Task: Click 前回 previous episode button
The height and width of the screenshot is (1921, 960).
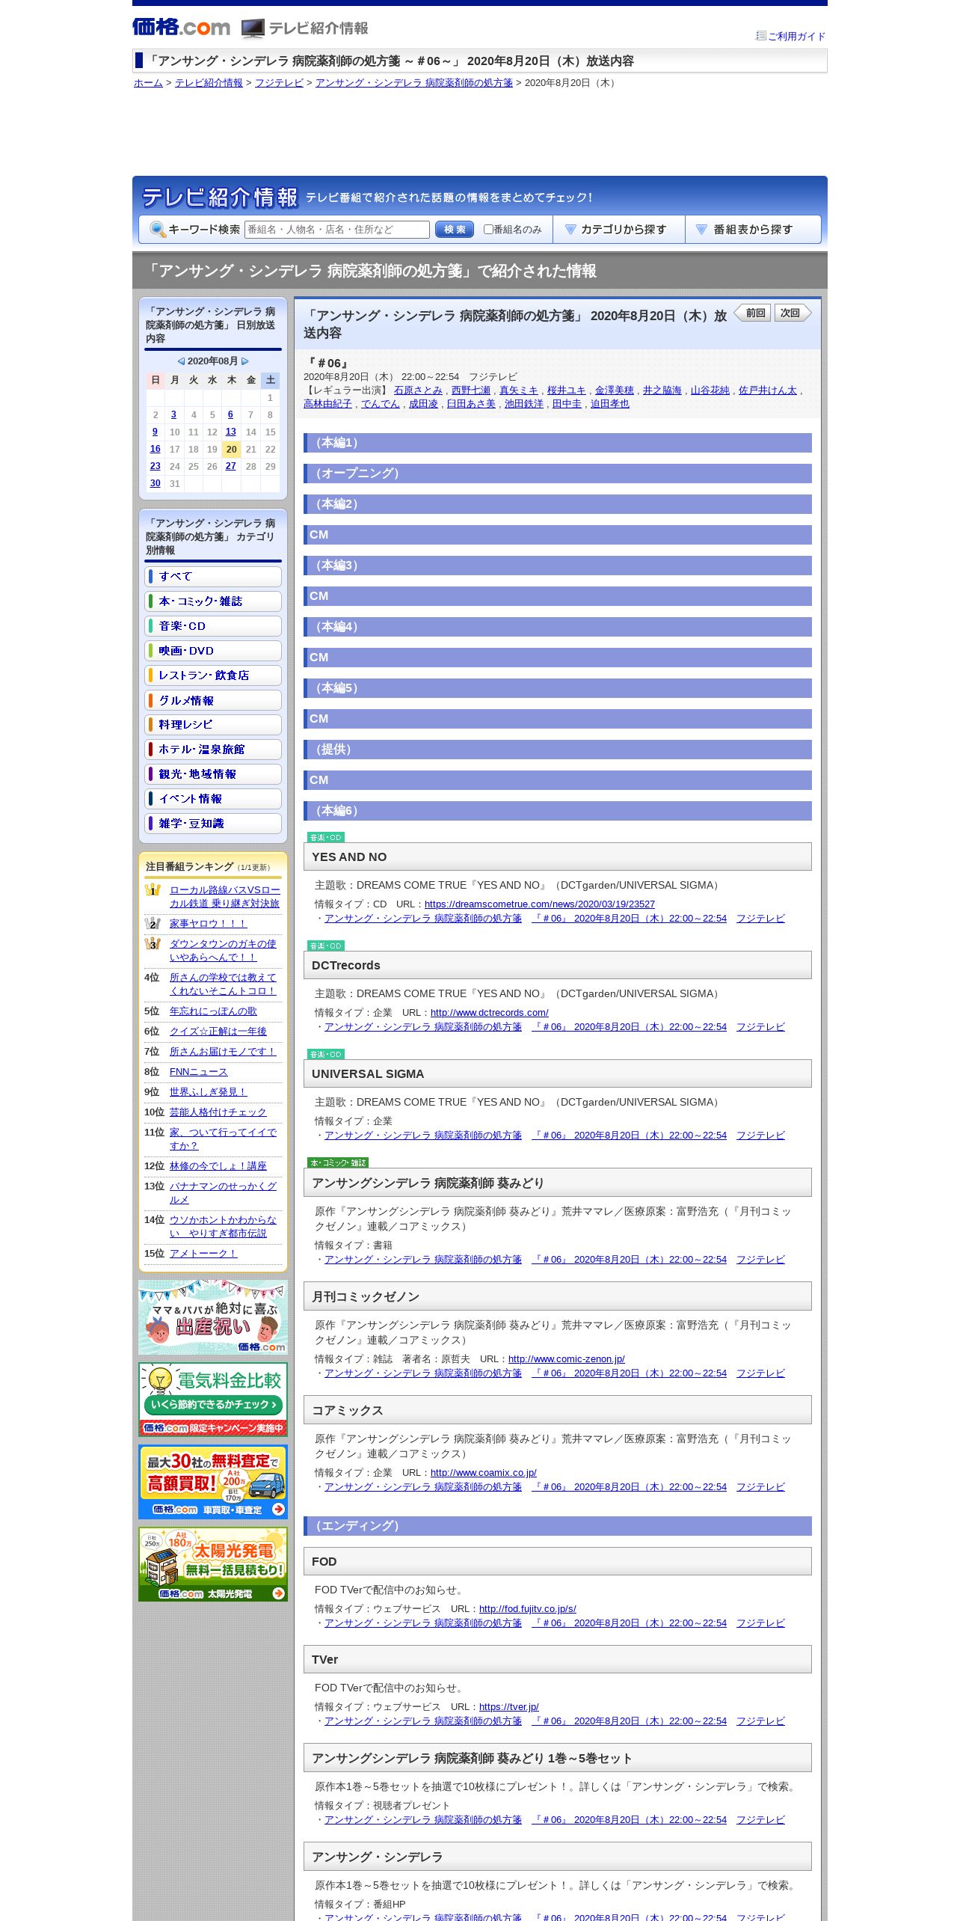Action: click(753, 313)
